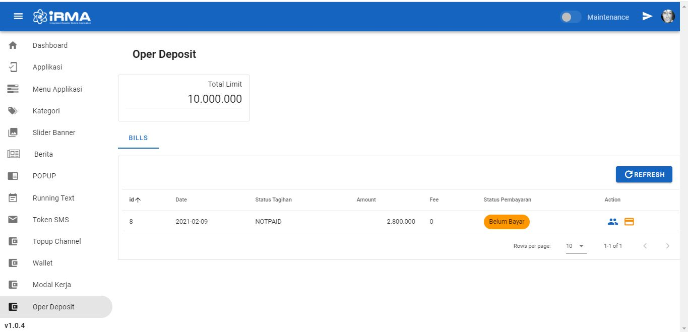The height and width of the screenshot is (332, 688).
Task: Expand the rows per page dropdown
Action: [576, 246]
